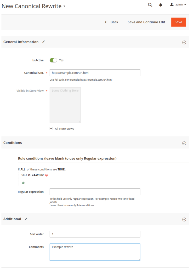Open the notifications bell

coord(161,5)
